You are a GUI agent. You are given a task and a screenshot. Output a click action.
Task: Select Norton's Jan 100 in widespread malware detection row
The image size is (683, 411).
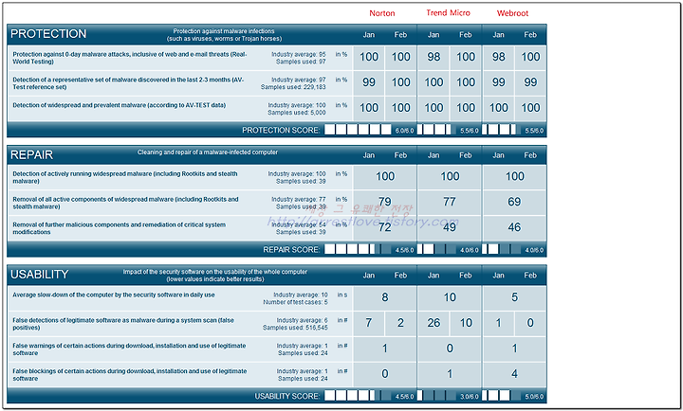[x=368, y=108]
